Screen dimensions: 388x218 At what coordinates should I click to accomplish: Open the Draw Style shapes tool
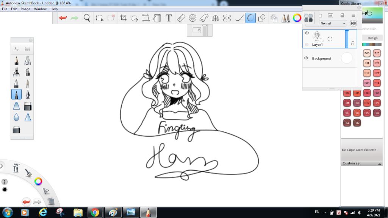[261, 18]
